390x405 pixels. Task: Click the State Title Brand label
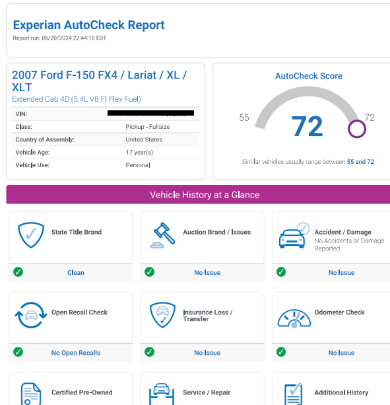point(77,232)
